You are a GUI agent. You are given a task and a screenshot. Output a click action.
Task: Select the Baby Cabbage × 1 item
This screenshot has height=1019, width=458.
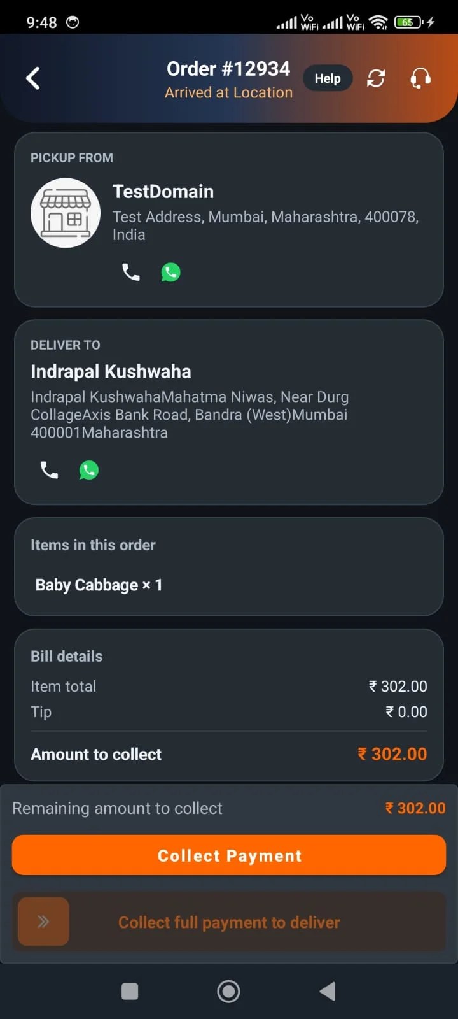pyautogui.click(x=99, y=585)
